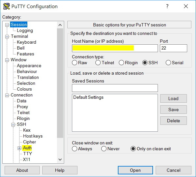Open the Behaviour category
196x177 pixels.
[27, 72]
